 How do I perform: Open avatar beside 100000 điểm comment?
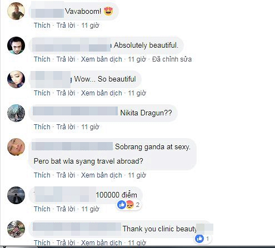tap(16, 195)
